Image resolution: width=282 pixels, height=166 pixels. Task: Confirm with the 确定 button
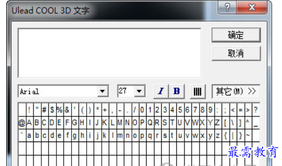pos(236,35)
